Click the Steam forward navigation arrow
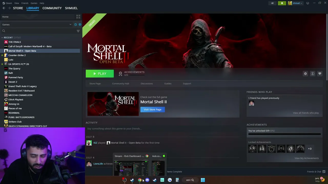 pyautogui.click(x=9, y=8)
